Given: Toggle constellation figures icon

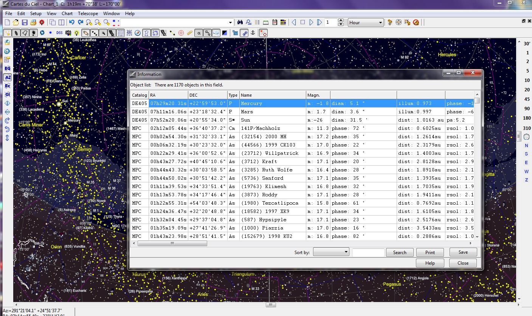Looking at the screenshot, I should click(x=146, y=33).
